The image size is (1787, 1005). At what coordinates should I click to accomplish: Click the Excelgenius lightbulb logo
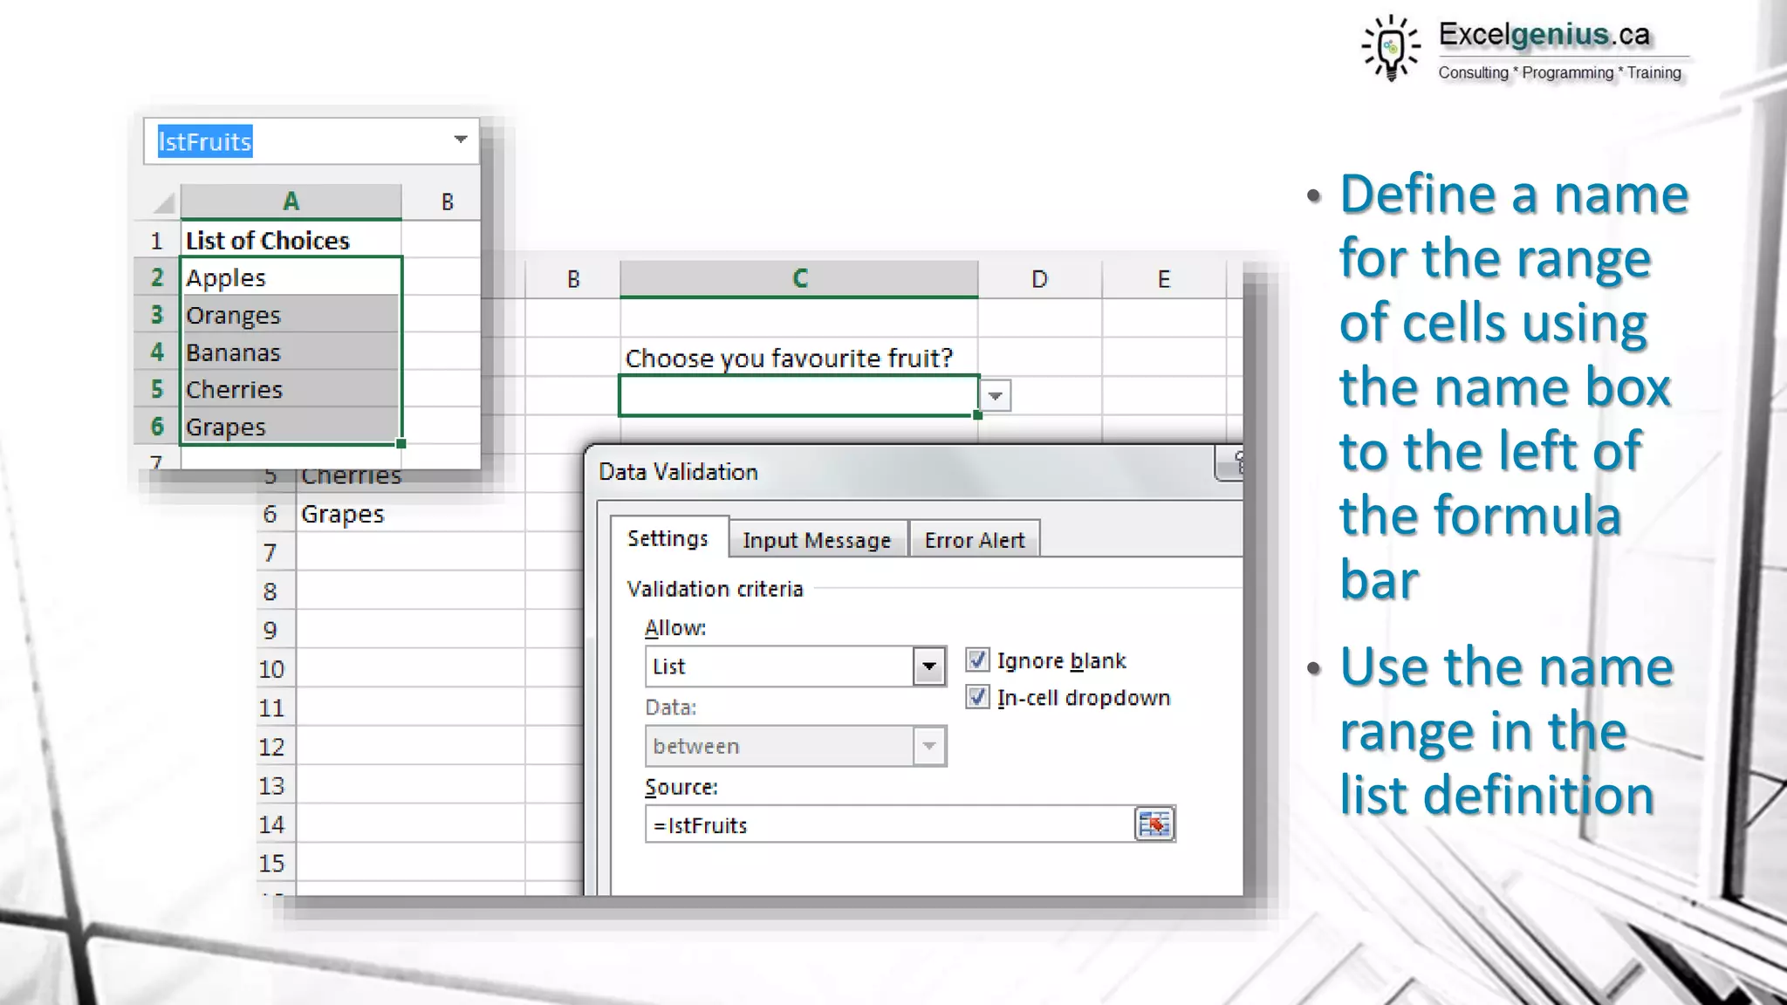click(x=1391, y=48)
